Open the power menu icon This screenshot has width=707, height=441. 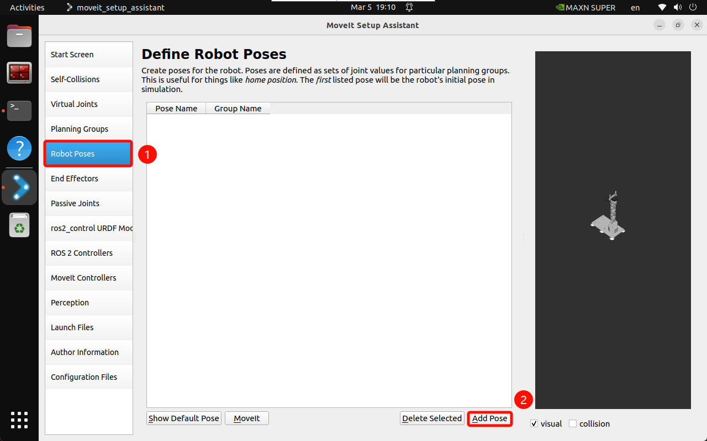[693, 8]
